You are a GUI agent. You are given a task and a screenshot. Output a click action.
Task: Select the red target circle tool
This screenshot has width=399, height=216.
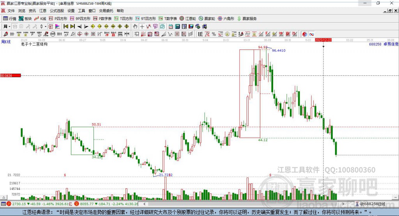(x=79, y=34)
